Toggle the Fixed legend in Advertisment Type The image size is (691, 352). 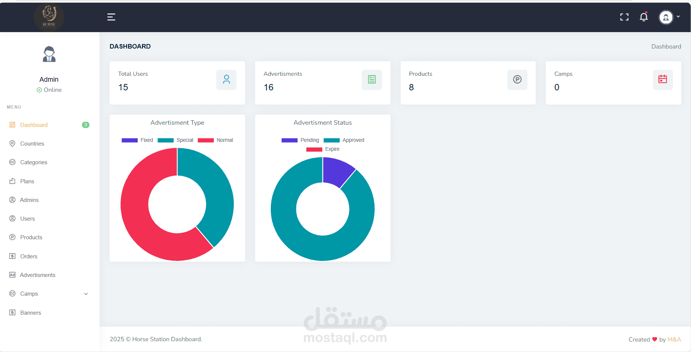tap(137, 140)
